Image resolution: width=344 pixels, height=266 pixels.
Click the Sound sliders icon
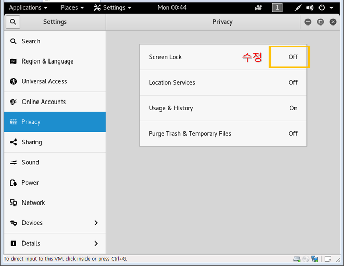(x=14, y=162)
